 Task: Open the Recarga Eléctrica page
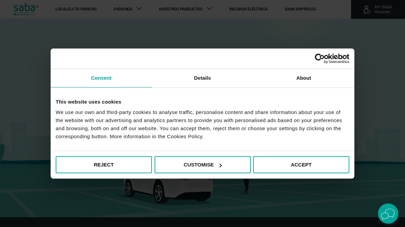(x=248, y=9)
